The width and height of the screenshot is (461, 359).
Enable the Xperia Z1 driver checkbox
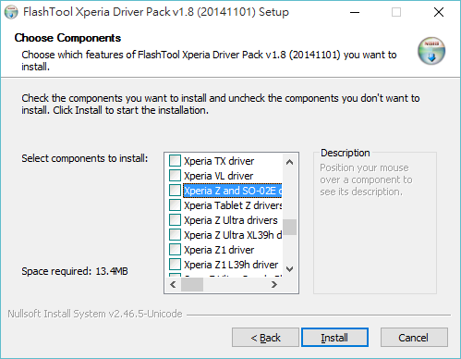(x=175, y=250)
